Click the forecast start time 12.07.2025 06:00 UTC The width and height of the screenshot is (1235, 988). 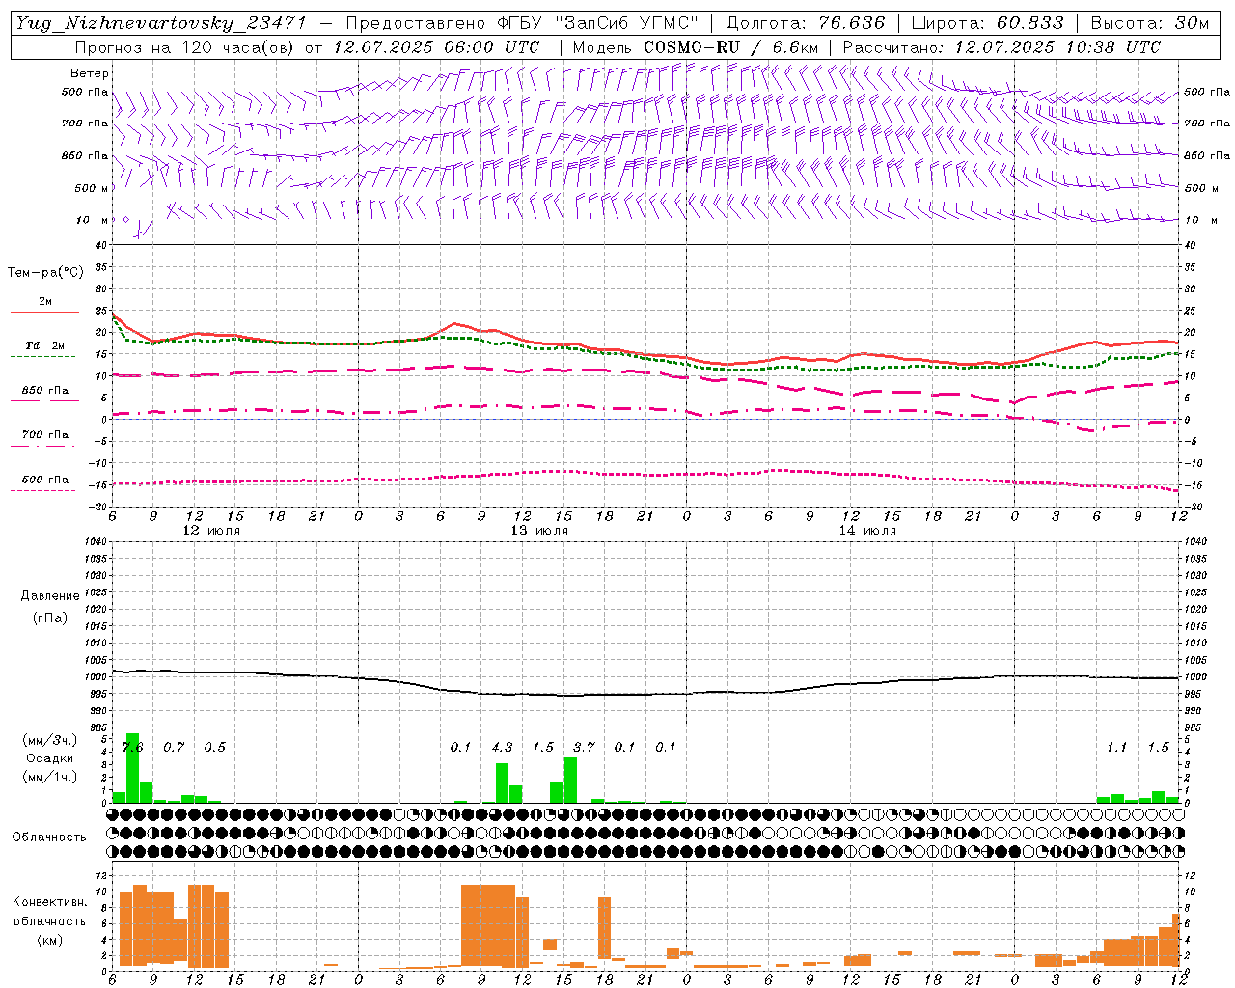[x=436, y=47]
